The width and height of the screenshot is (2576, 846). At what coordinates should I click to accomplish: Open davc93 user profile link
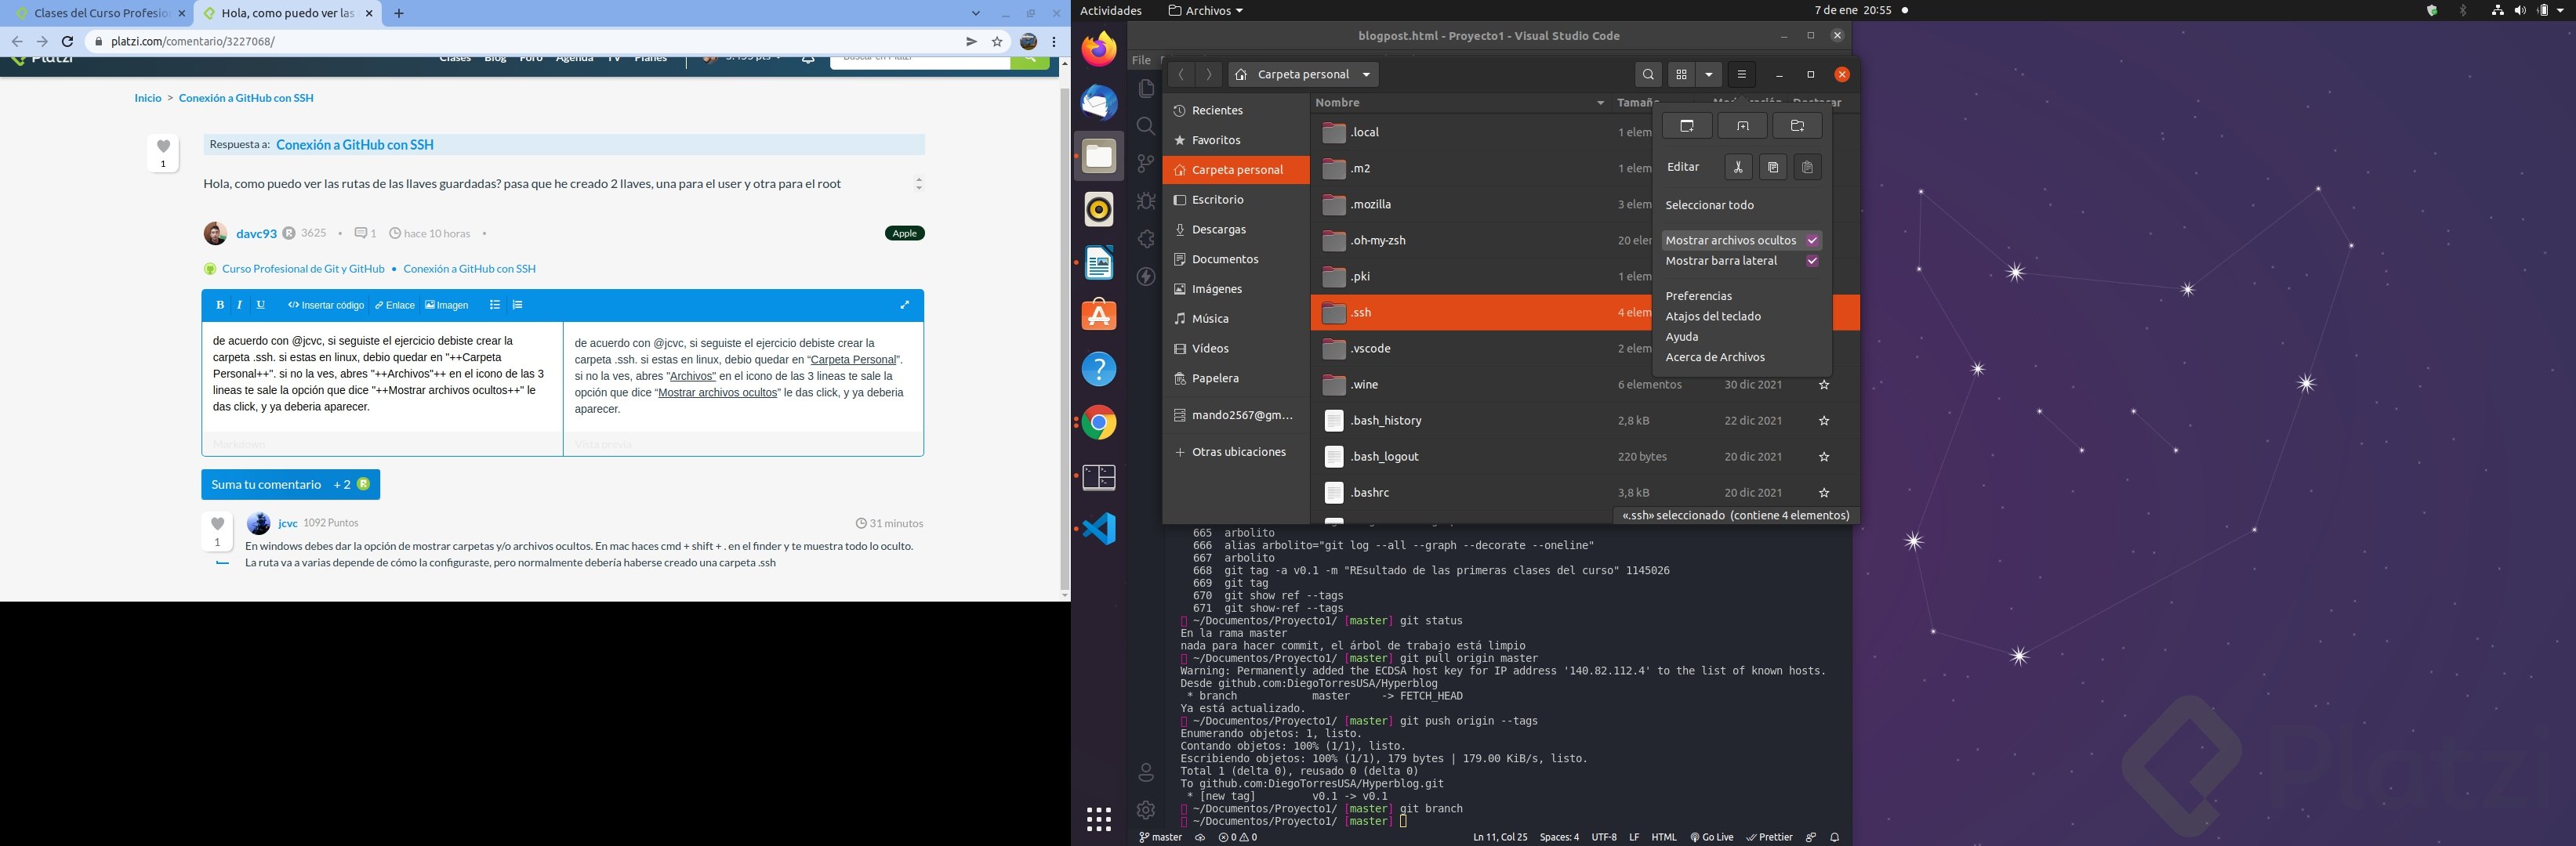click(x=256, y=233)
